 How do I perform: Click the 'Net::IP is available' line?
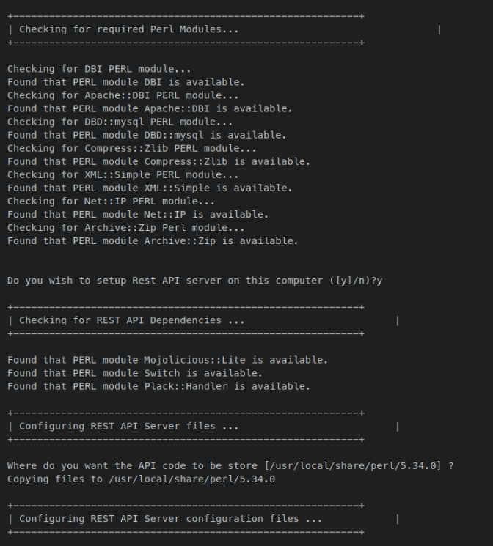(x=138, y=214)
